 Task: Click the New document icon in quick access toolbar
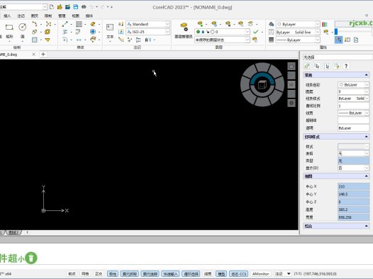click(x=51, y=7)
